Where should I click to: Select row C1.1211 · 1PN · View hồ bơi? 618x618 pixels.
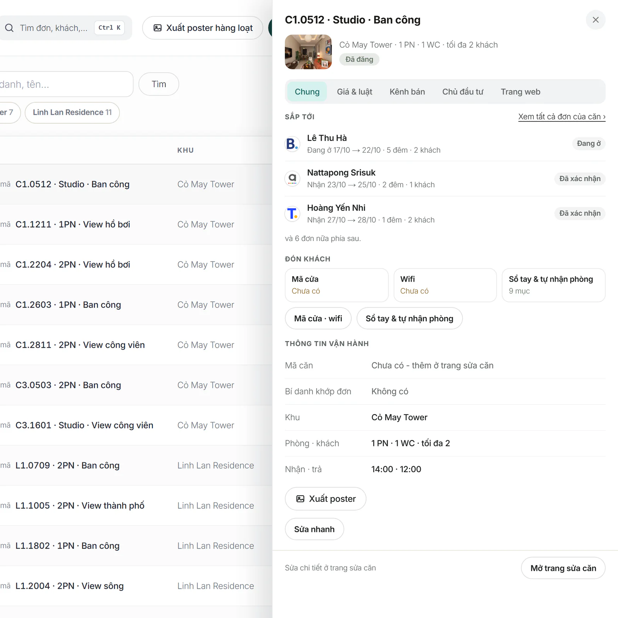tap(136, 224)
